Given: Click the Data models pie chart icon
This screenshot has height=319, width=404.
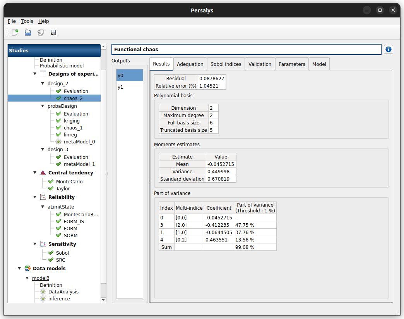Looking at the screenshot, I should click(x=27, y=269).
